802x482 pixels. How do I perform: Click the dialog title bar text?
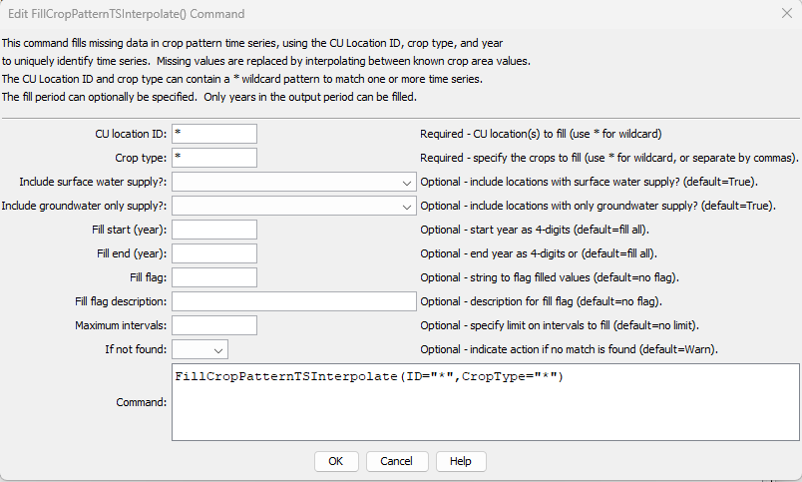[x=127, y=14]
